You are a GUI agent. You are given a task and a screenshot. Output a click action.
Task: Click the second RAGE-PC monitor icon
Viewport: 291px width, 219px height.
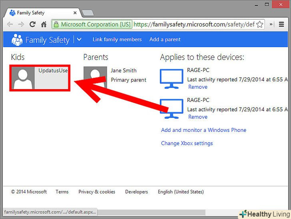(x=171, y=108)
